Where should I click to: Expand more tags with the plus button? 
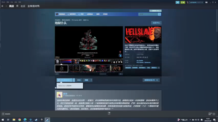[159, 68]
